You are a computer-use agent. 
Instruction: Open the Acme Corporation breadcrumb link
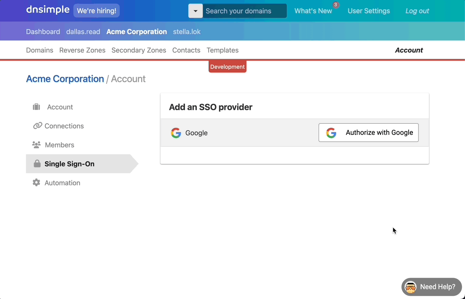click(65, 79)
